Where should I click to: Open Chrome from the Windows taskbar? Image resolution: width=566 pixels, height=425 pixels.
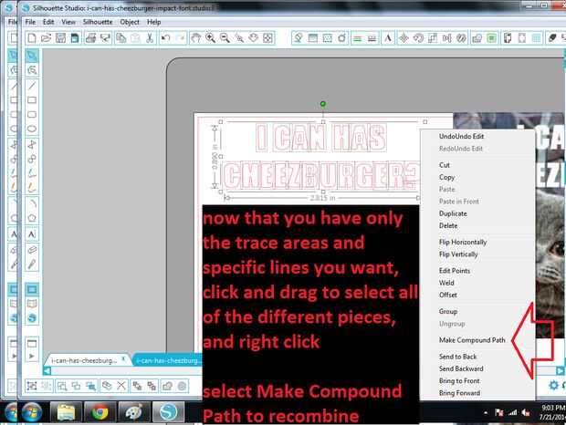100,412
